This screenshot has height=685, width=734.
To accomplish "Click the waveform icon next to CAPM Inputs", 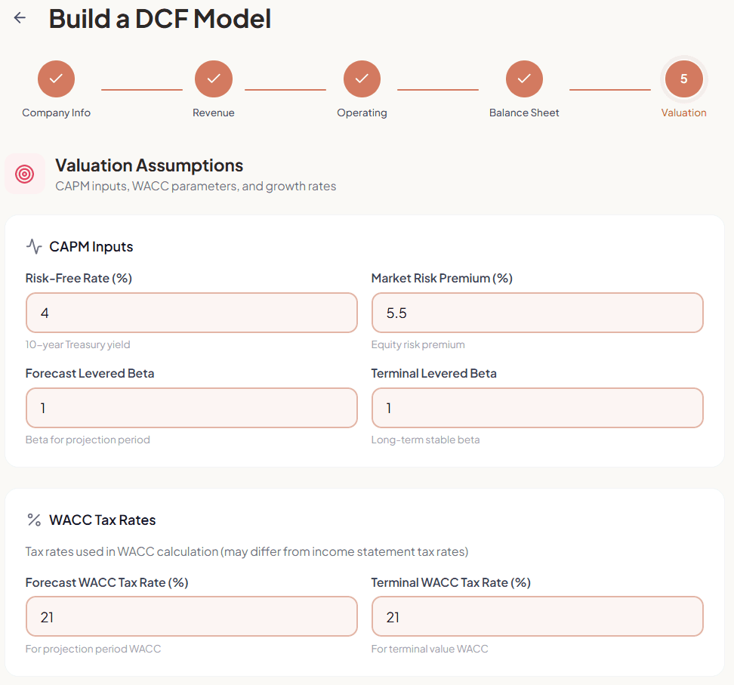I will pos(32,245).
